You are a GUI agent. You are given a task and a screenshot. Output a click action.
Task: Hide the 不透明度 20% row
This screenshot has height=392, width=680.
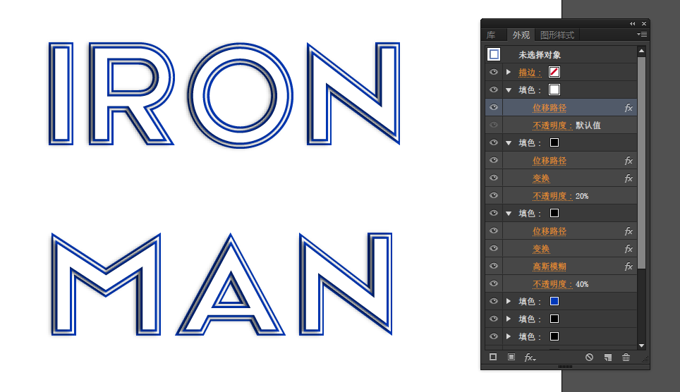494,195
